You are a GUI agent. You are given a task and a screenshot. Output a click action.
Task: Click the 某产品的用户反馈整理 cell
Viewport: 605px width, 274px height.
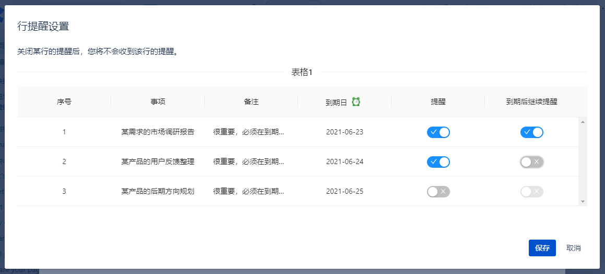coord(158,161)
